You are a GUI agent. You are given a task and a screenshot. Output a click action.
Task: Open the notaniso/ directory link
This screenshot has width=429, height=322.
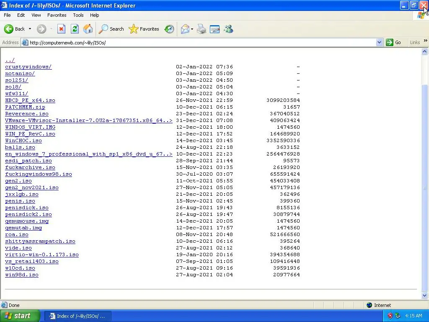[x=20, y=73]
